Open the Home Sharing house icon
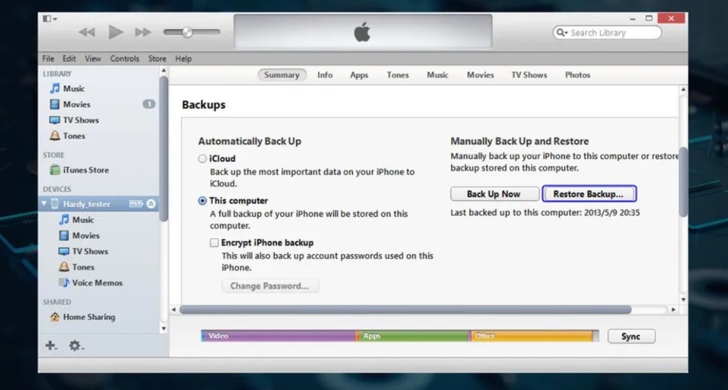Viewport: 728px width, 390px height. [x=54, y=316]
